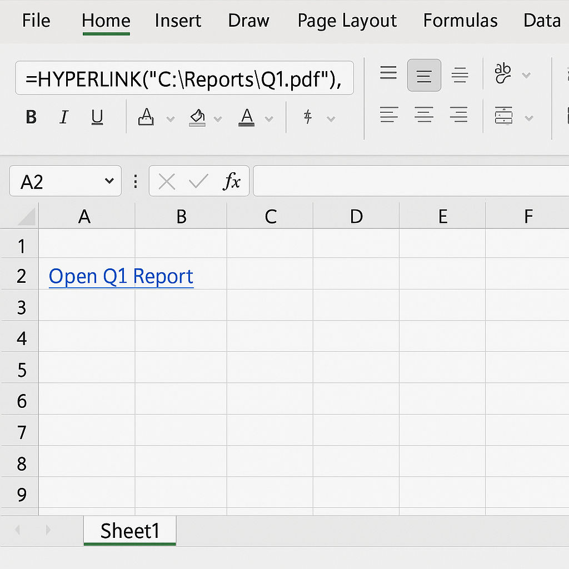
Task: Click the font color A swatch
Action: (x=247, y=117)
